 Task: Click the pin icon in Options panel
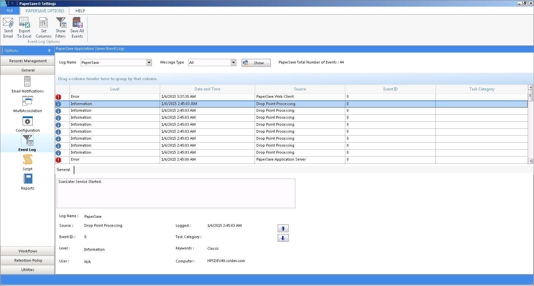click(x=49, y=51)
